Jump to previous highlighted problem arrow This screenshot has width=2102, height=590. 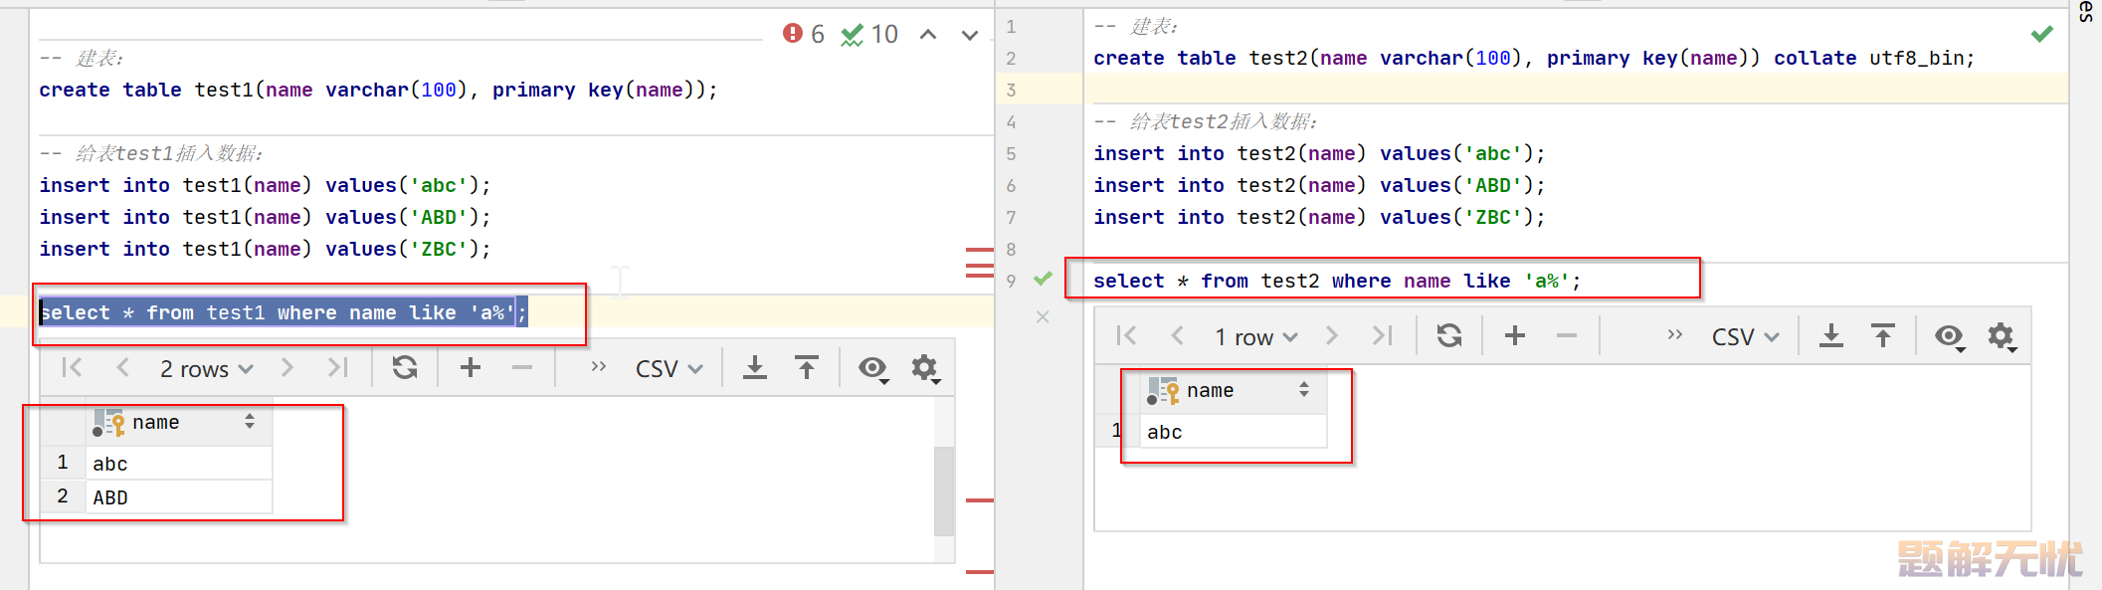pyautogui.click(x=928, y=35)
